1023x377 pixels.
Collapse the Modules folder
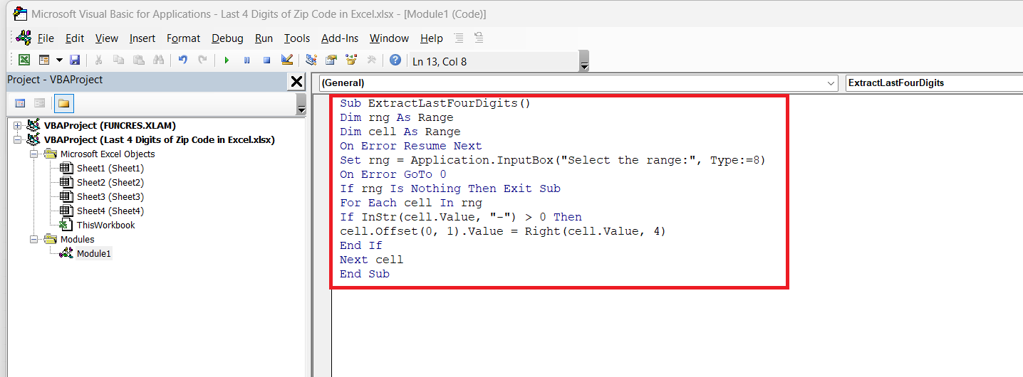[33, 240]
